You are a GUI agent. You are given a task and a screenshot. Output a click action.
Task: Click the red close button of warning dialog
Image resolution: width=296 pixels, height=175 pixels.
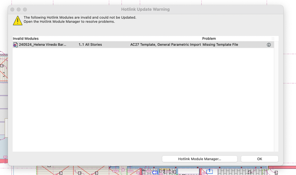pos(12,9)
